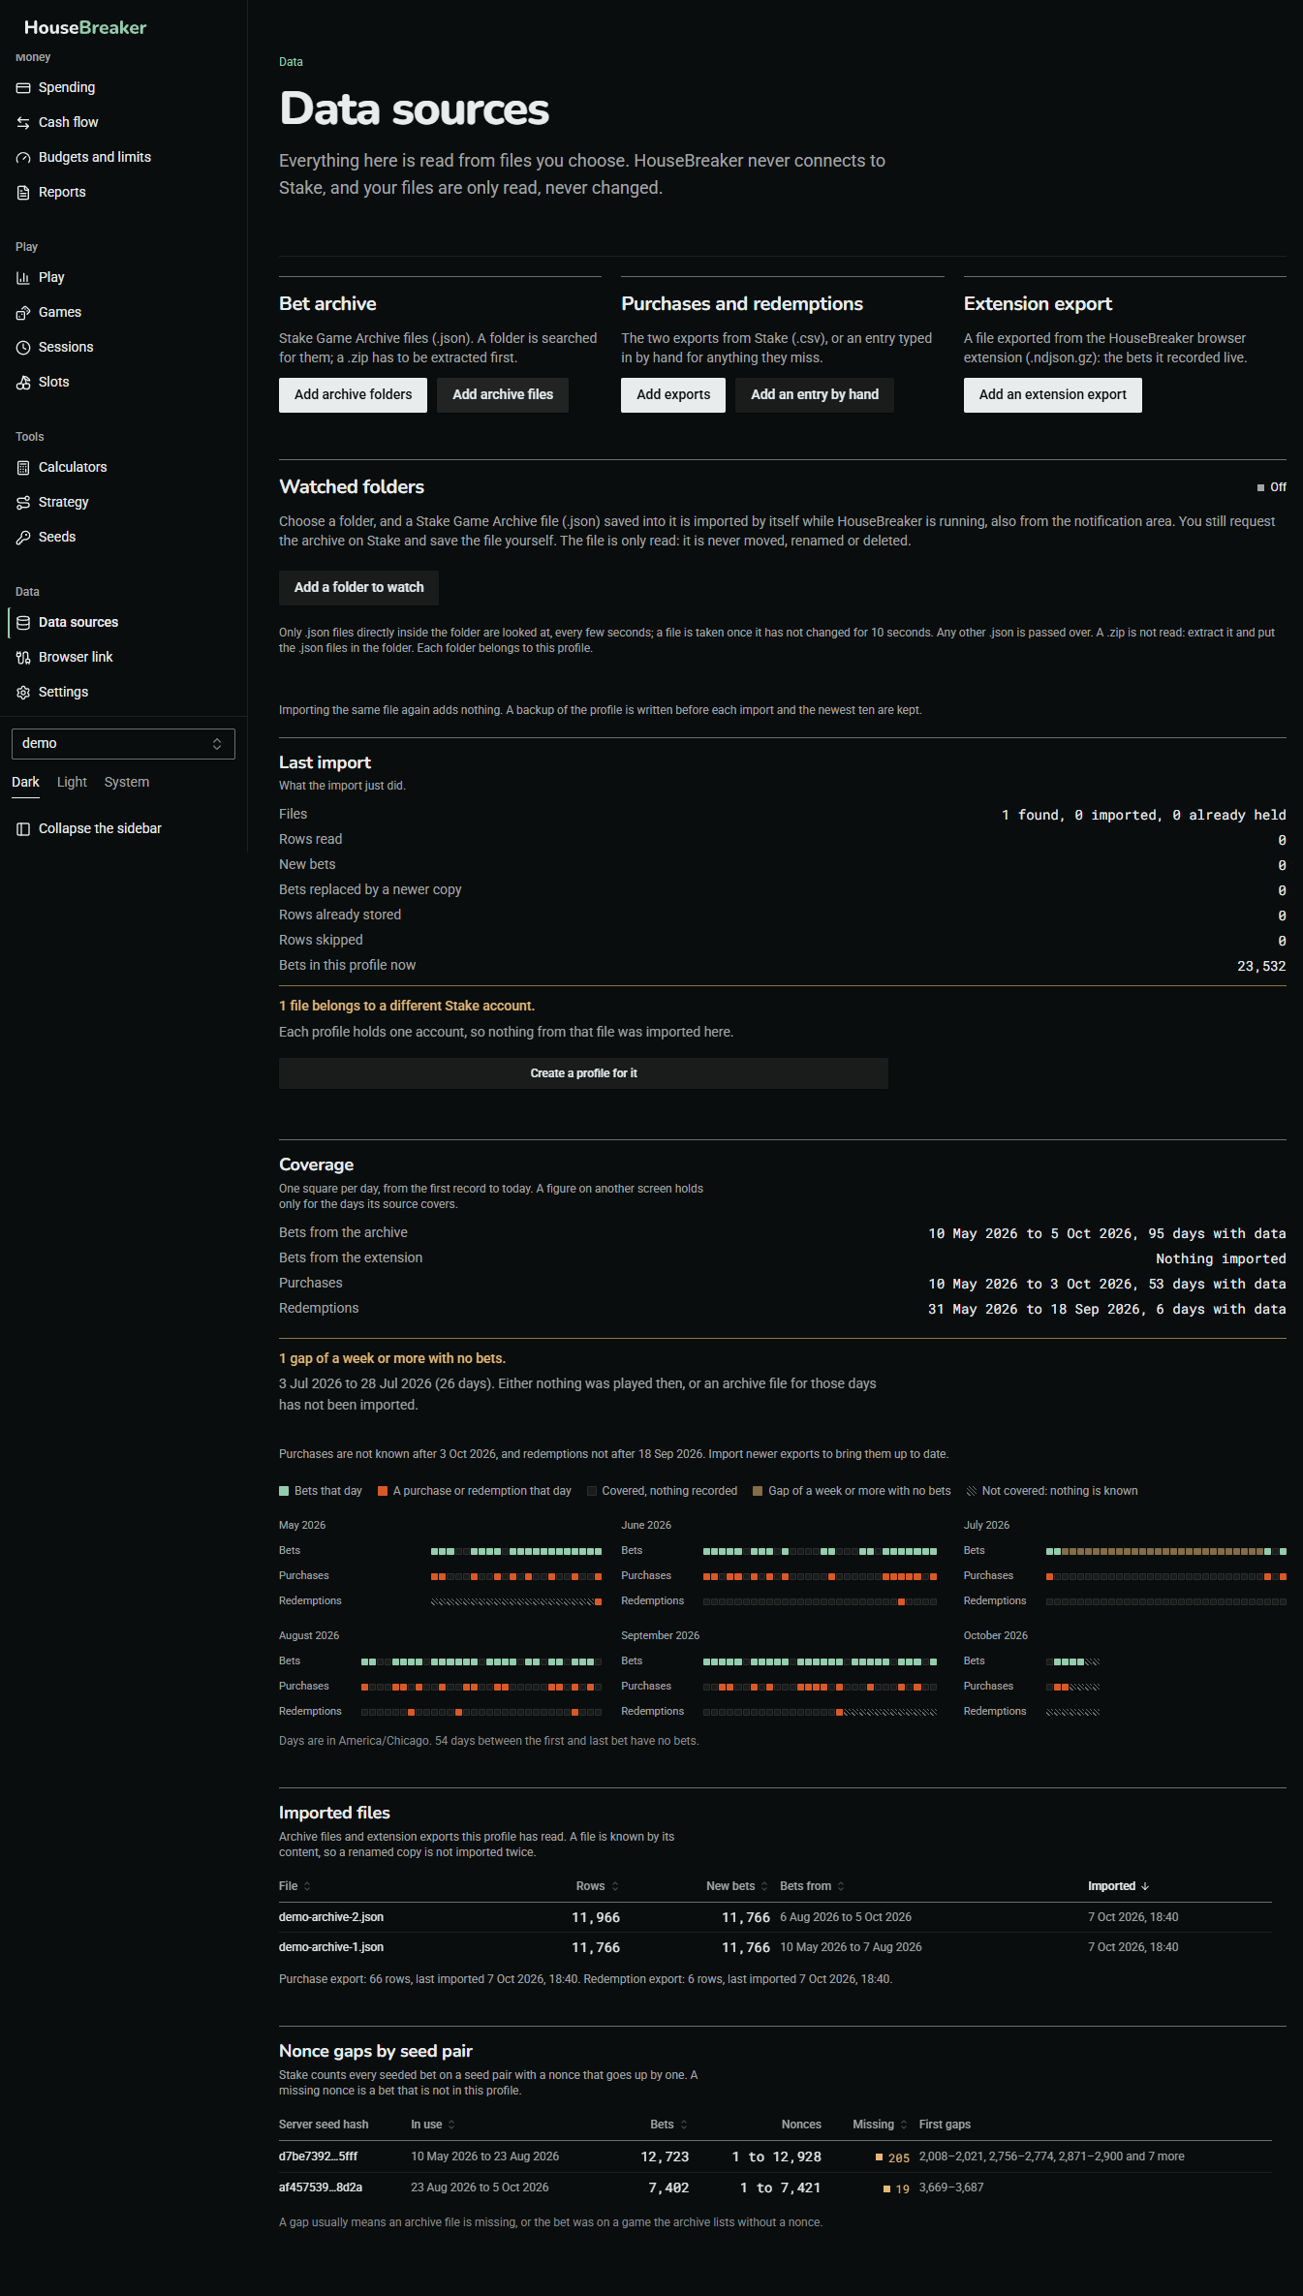
Task: Click Add archive files button
Action: 503,395
